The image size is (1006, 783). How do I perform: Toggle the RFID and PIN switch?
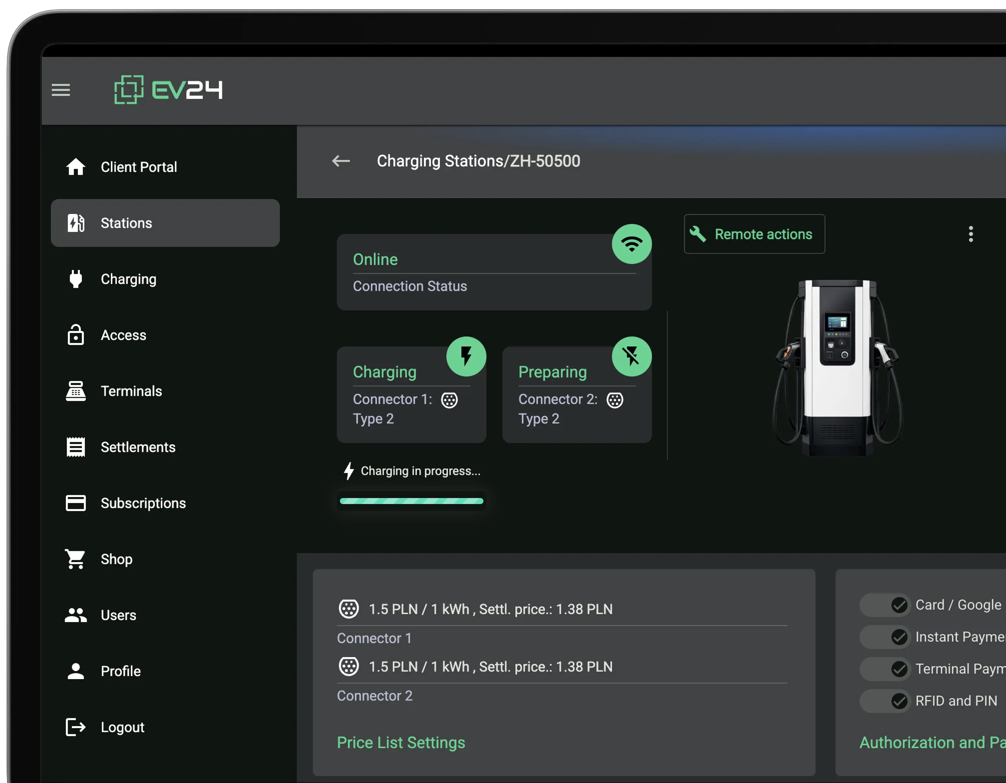(x=885, y=701)
